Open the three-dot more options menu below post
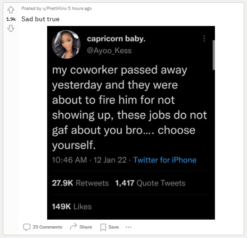Screen dimensions: 247x238 click(x=129, y=227)
